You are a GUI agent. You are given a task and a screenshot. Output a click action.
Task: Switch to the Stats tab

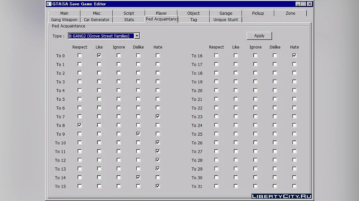click(x=129, y=20)
